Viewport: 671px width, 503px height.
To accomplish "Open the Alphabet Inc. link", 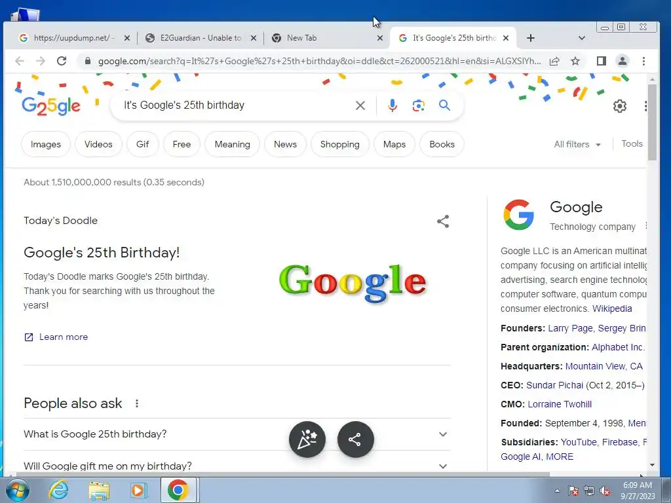I will point(618,347).
